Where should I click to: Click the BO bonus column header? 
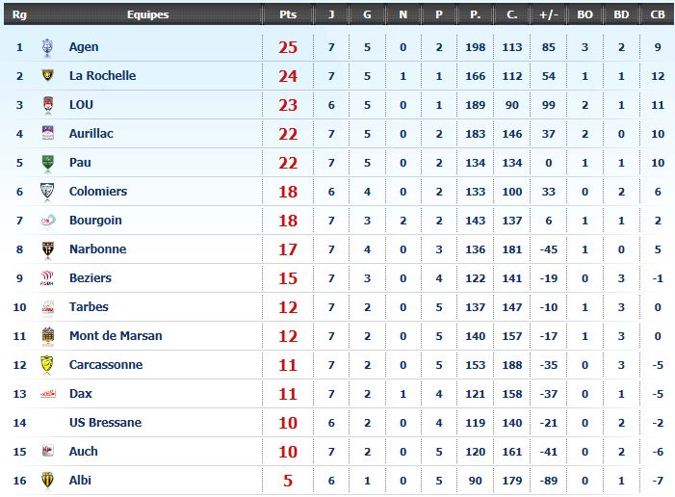(584, 14)
